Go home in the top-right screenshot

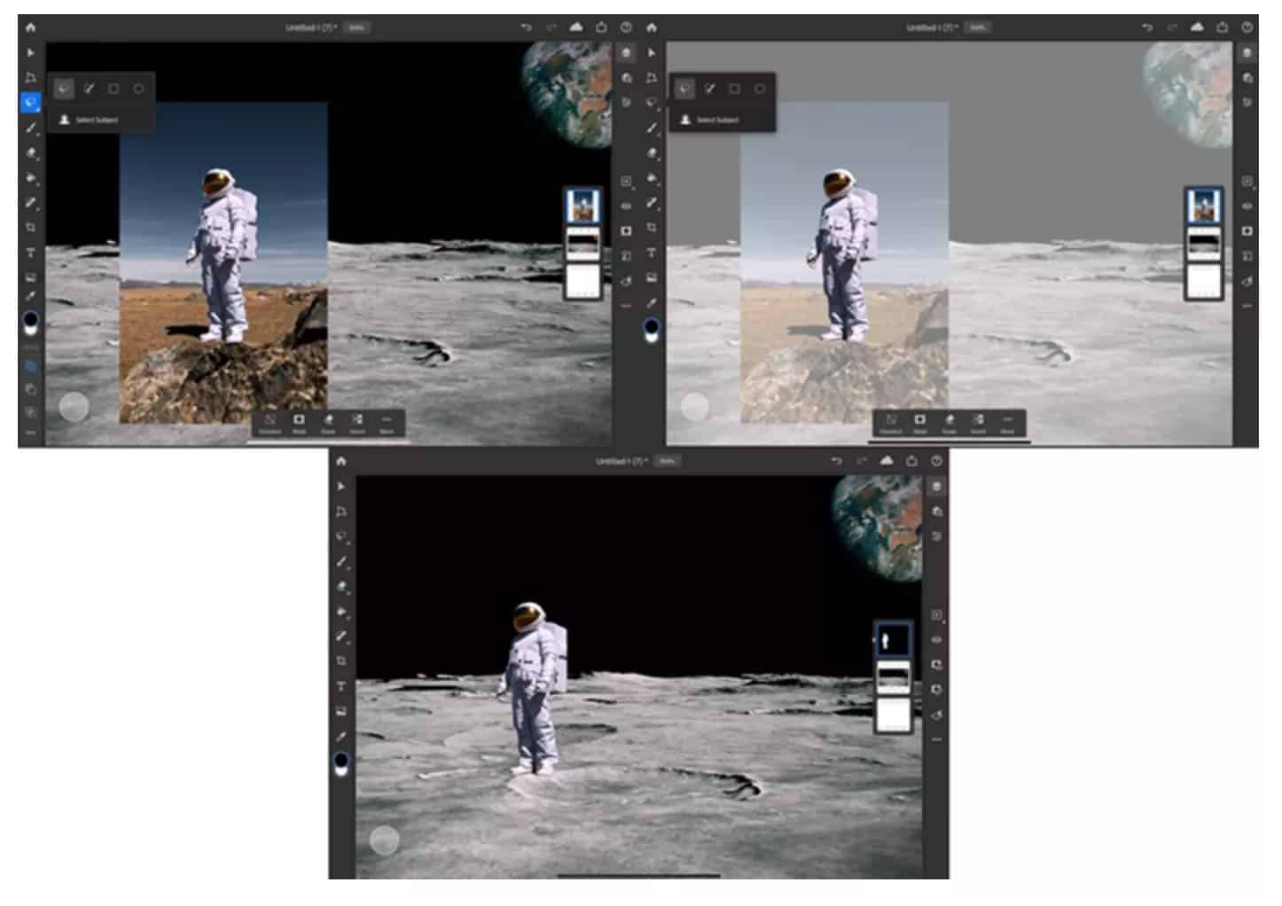point(652,27)
